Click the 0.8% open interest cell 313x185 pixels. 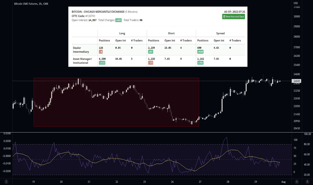click(118, 48)
